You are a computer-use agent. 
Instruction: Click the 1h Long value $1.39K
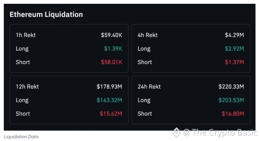tap(113, 49)
